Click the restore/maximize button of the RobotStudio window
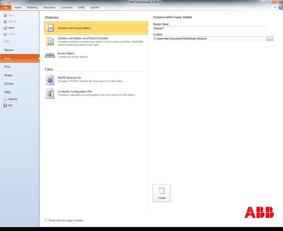283x231 pixels. click(x=268, y=2)
